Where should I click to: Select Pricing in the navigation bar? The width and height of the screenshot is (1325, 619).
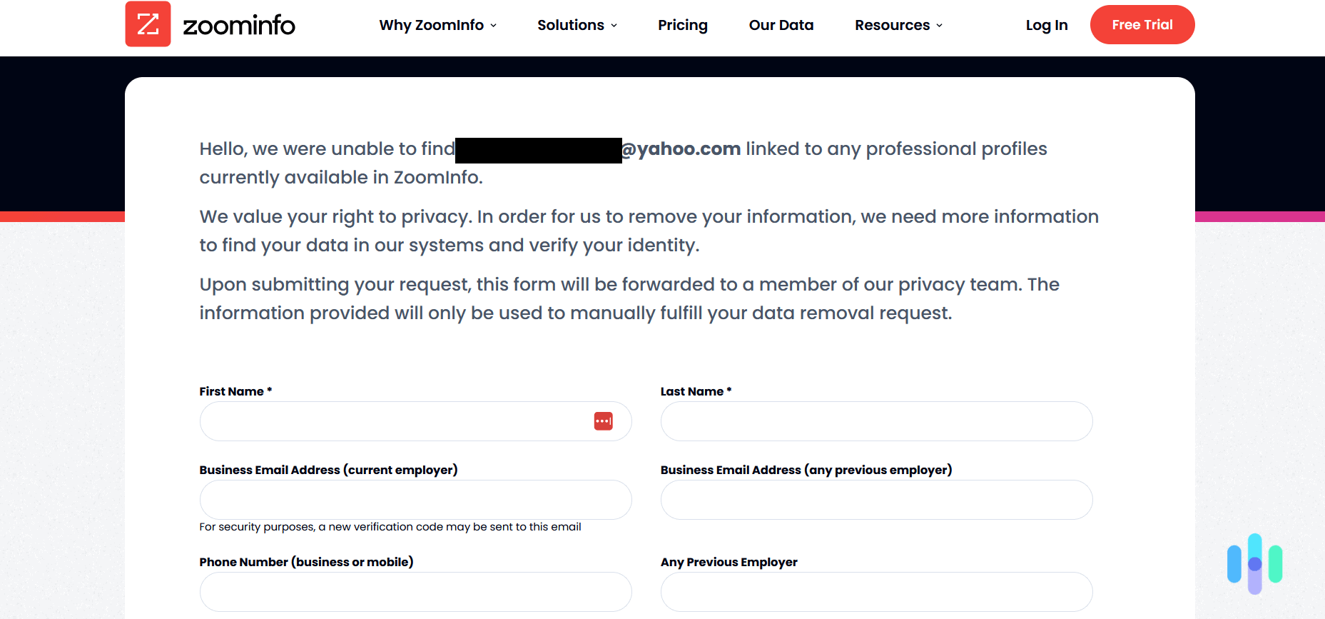click(x=682, y=25)
